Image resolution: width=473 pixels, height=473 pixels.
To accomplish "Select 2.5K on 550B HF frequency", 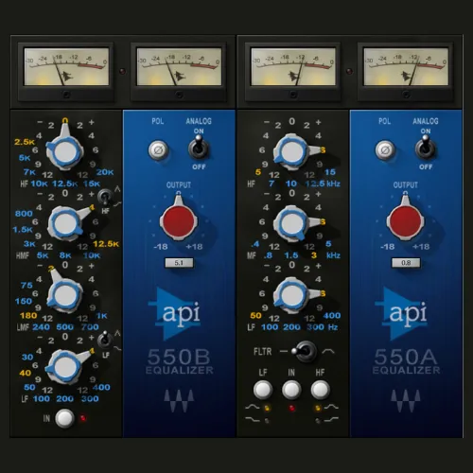I will click(25, 142).
